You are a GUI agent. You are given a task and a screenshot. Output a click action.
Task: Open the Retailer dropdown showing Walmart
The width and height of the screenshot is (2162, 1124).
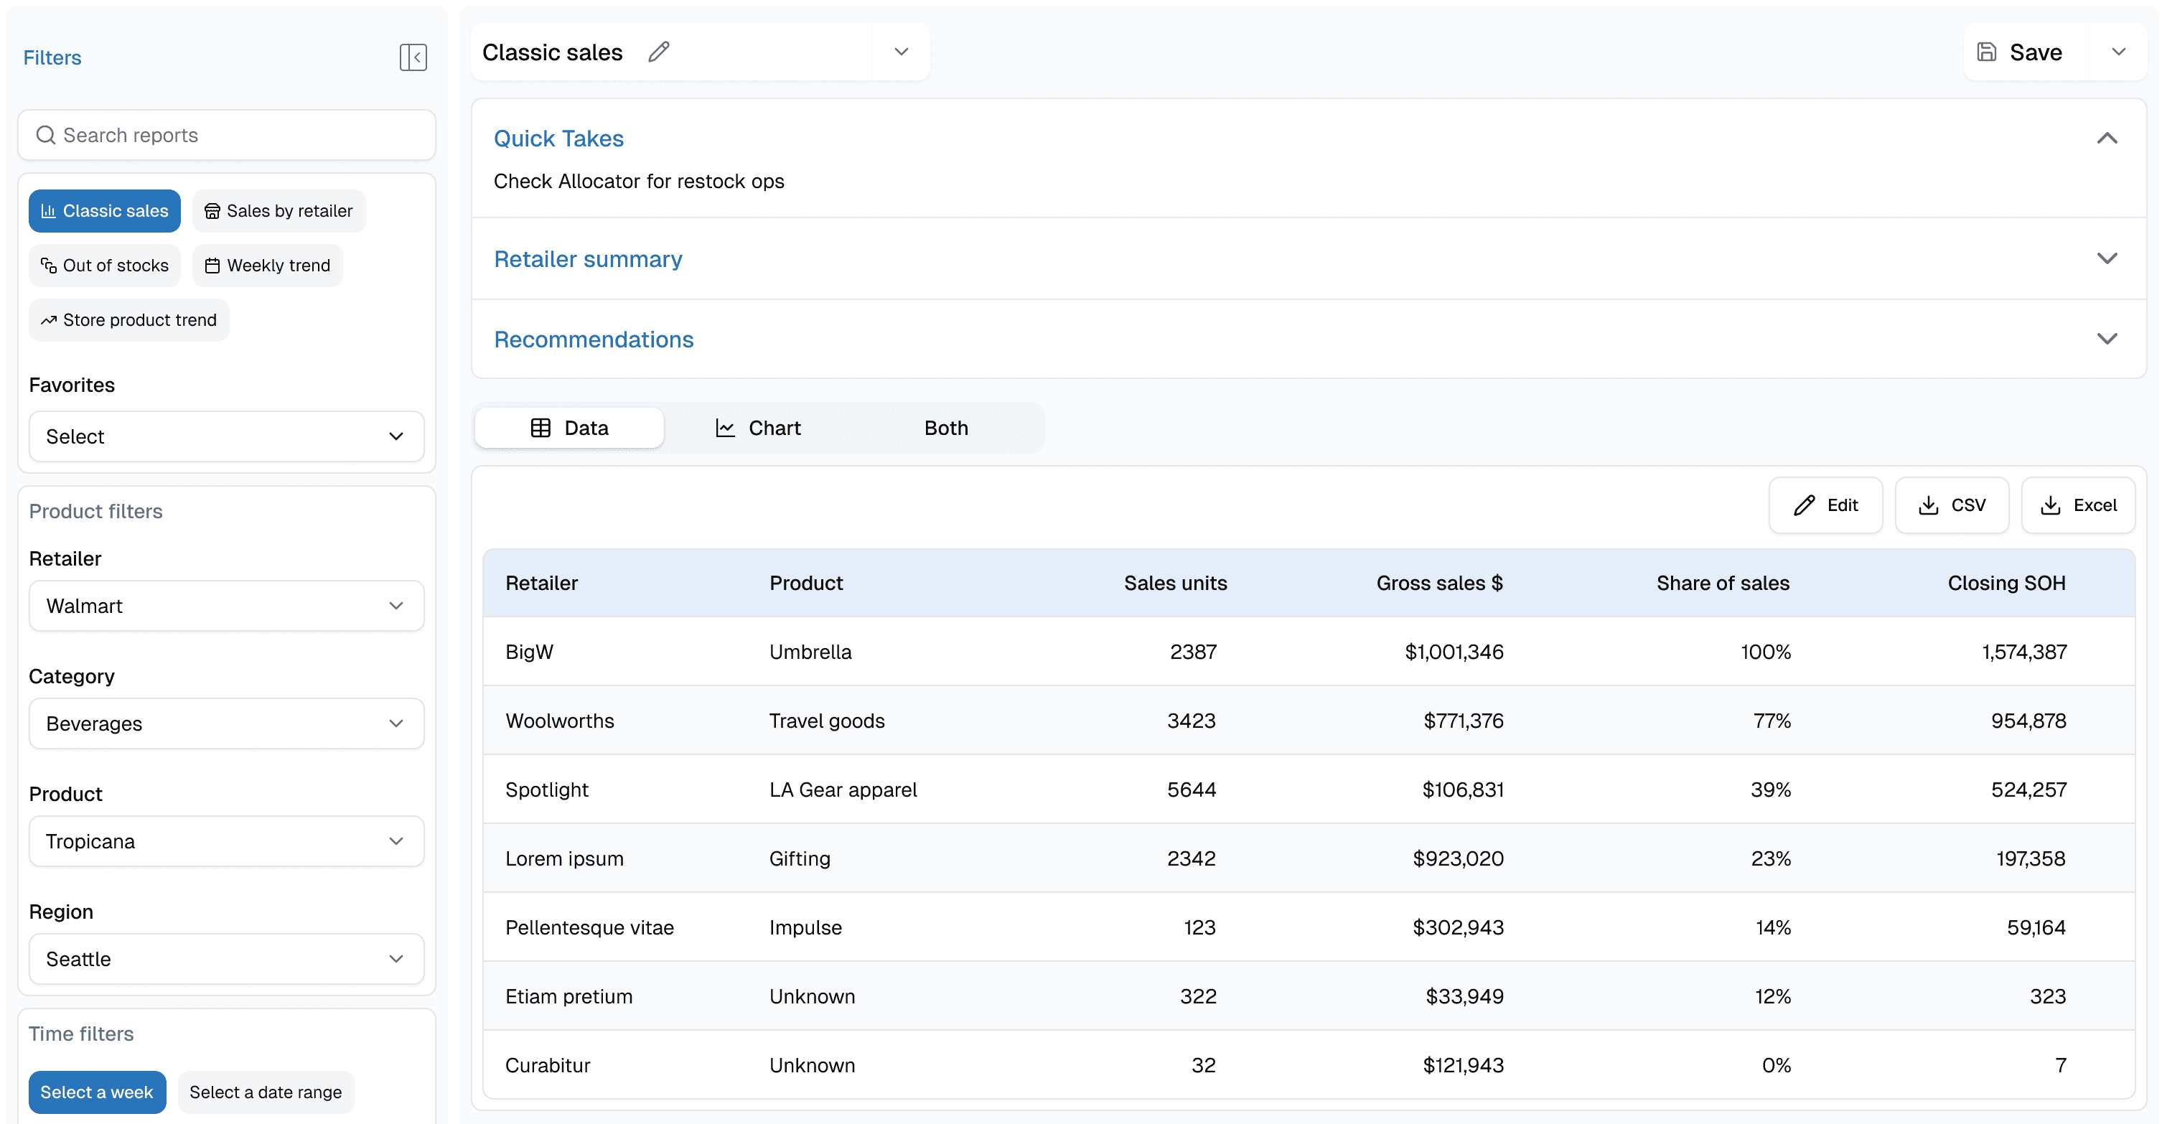tap(226, 606)
